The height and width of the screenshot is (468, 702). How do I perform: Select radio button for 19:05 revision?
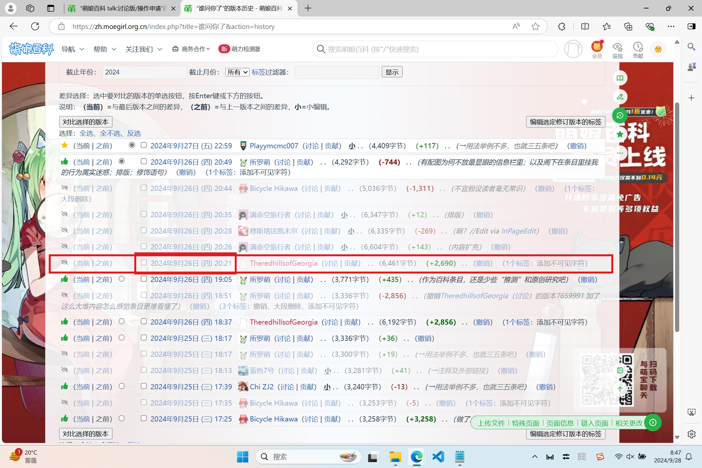122,279
